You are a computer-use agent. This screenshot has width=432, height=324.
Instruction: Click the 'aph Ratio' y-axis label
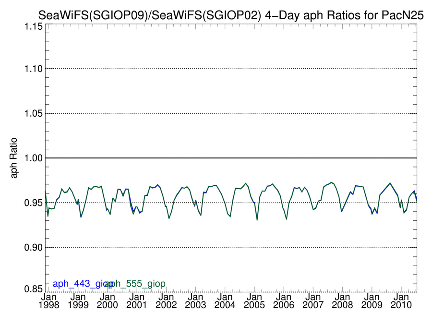[13, 158]
